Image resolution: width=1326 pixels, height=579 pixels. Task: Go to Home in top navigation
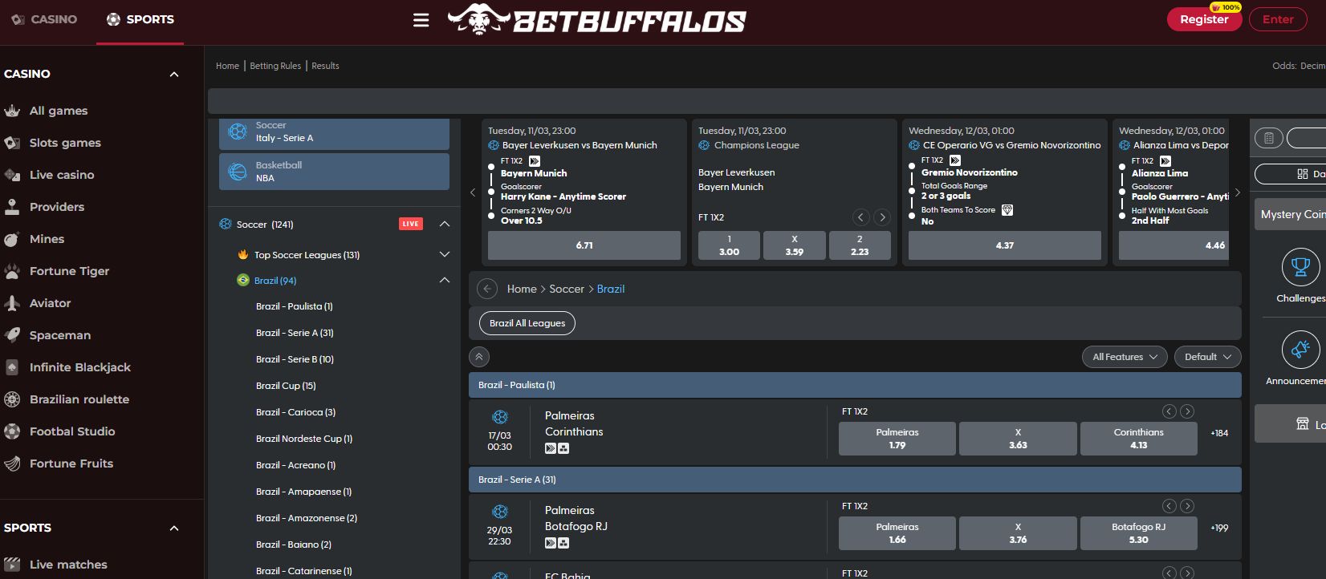tap(227, 66)
